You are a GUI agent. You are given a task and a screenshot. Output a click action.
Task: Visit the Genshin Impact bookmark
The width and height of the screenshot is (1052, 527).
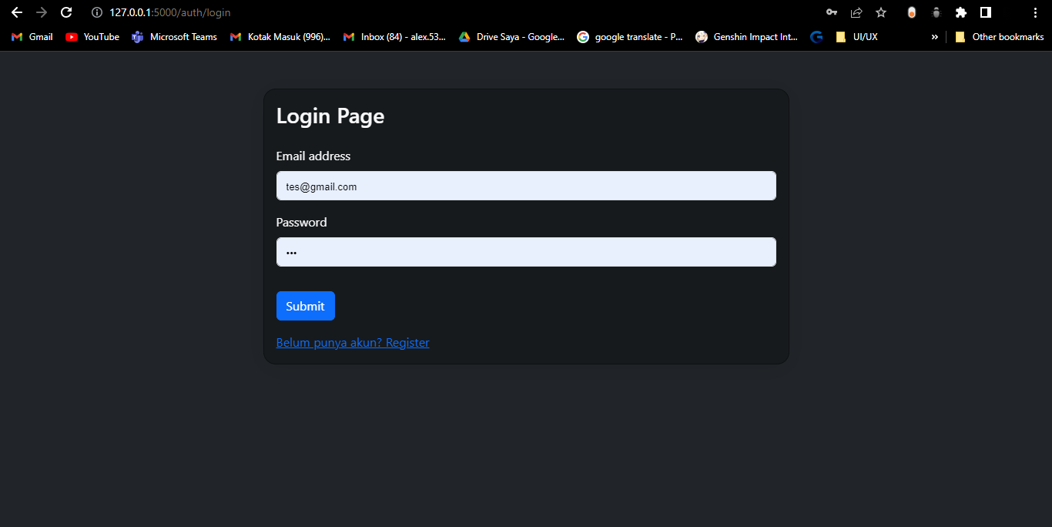point(746,36)
